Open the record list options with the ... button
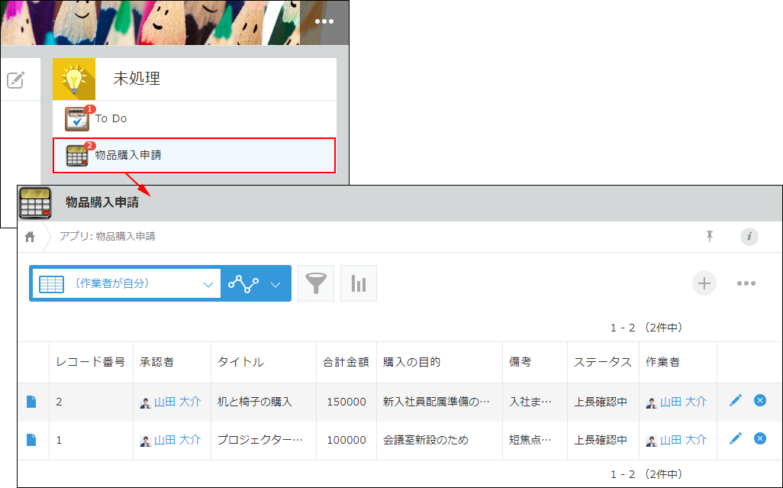Viewport: 783px width, 488px height. point(746,283)
